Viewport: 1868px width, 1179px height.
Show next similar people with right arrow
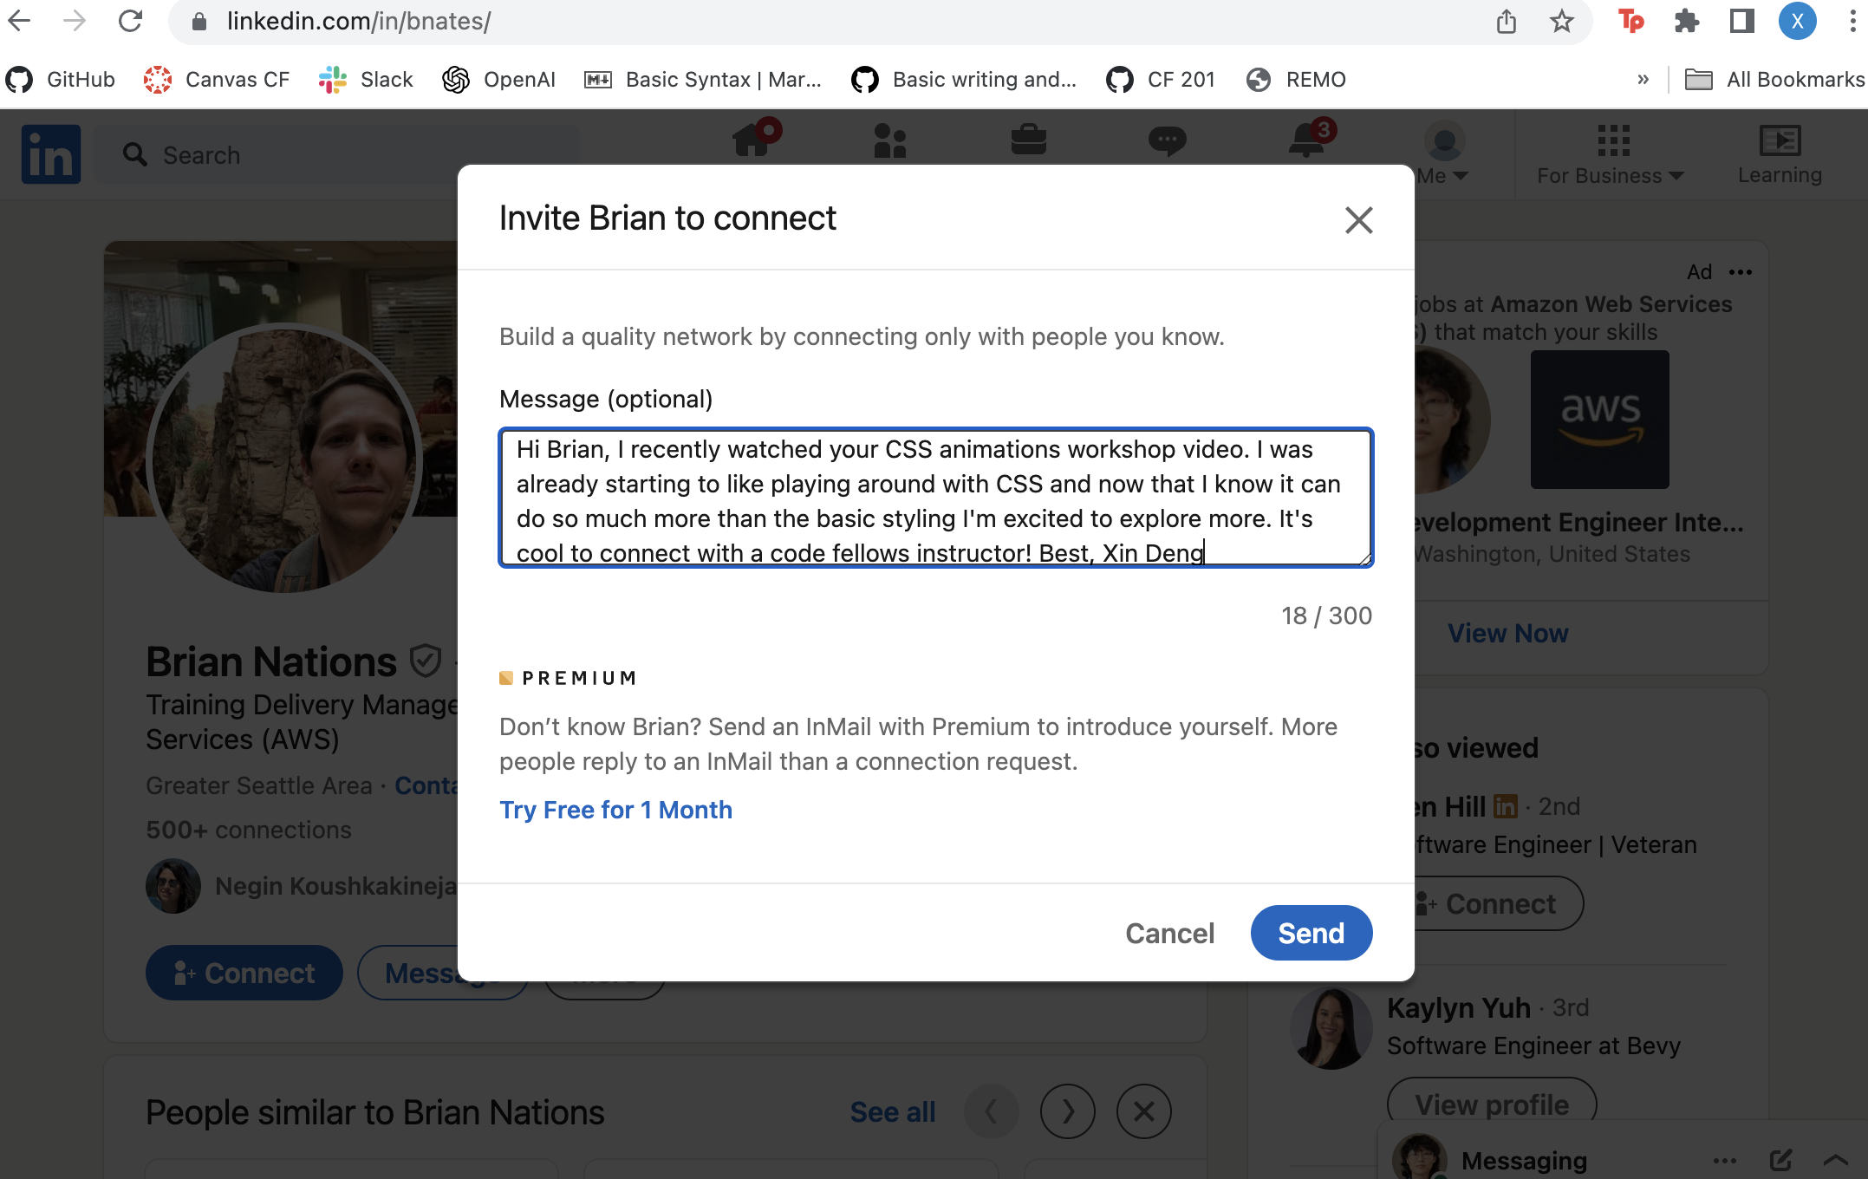pos(1068,1111)
